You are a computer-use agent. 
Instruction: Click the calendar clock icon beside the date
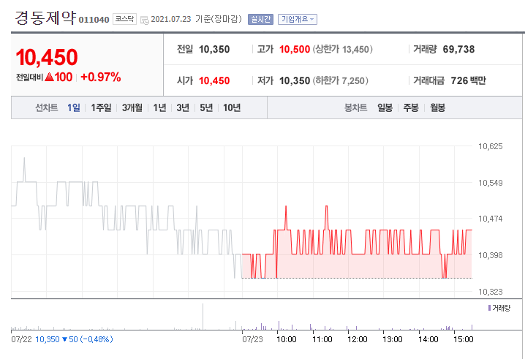[x=145, y=20]
